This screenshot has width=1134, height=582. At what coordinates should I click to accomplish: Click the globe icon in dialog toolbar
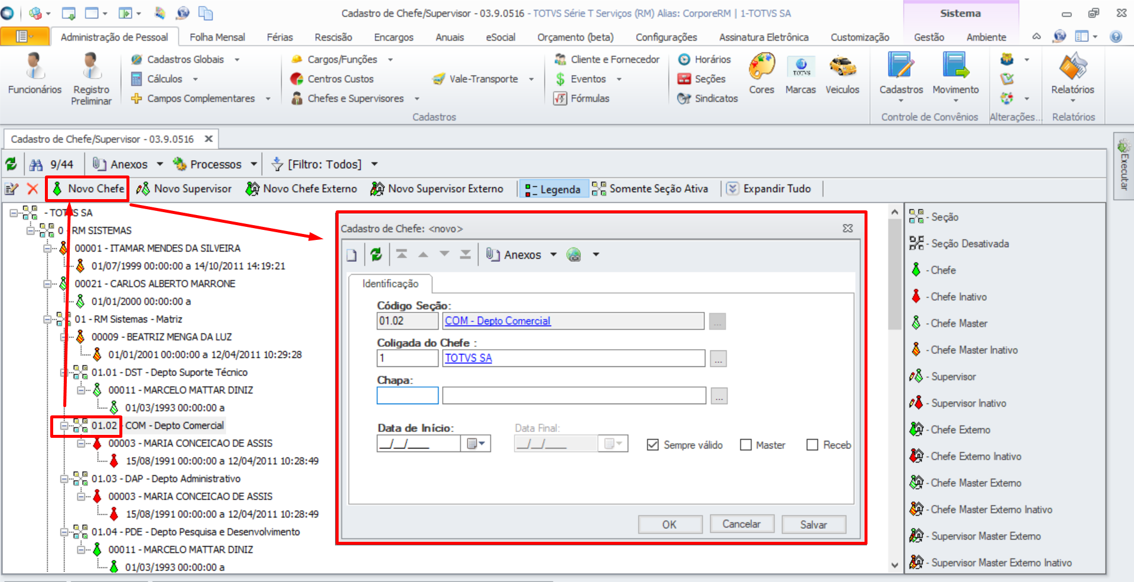pyautogui.click(x=574, y=255)
